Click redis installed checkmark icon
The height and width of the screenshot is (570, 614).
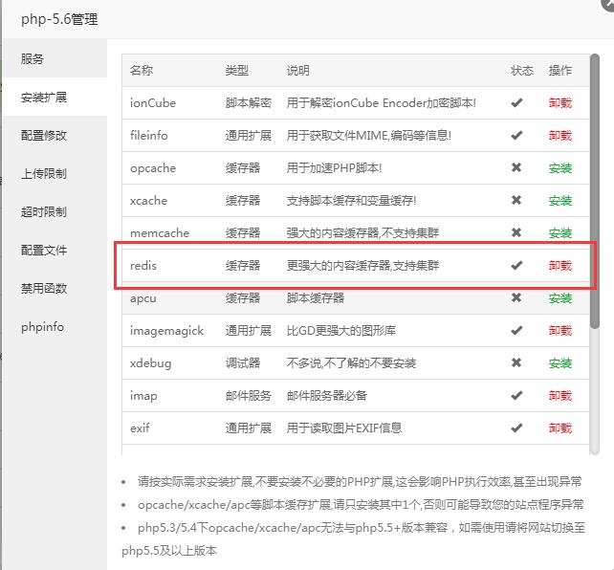click(516, 266)
